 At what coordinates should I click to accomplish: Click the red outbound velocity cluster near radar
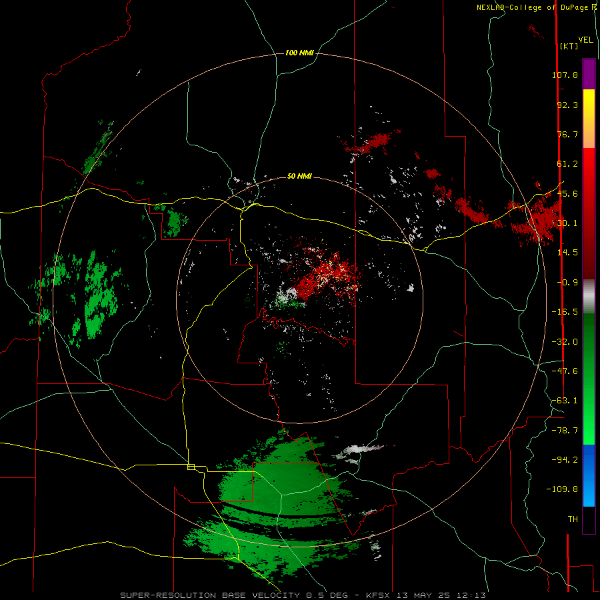pyautogui.click(x=325, y=273)
